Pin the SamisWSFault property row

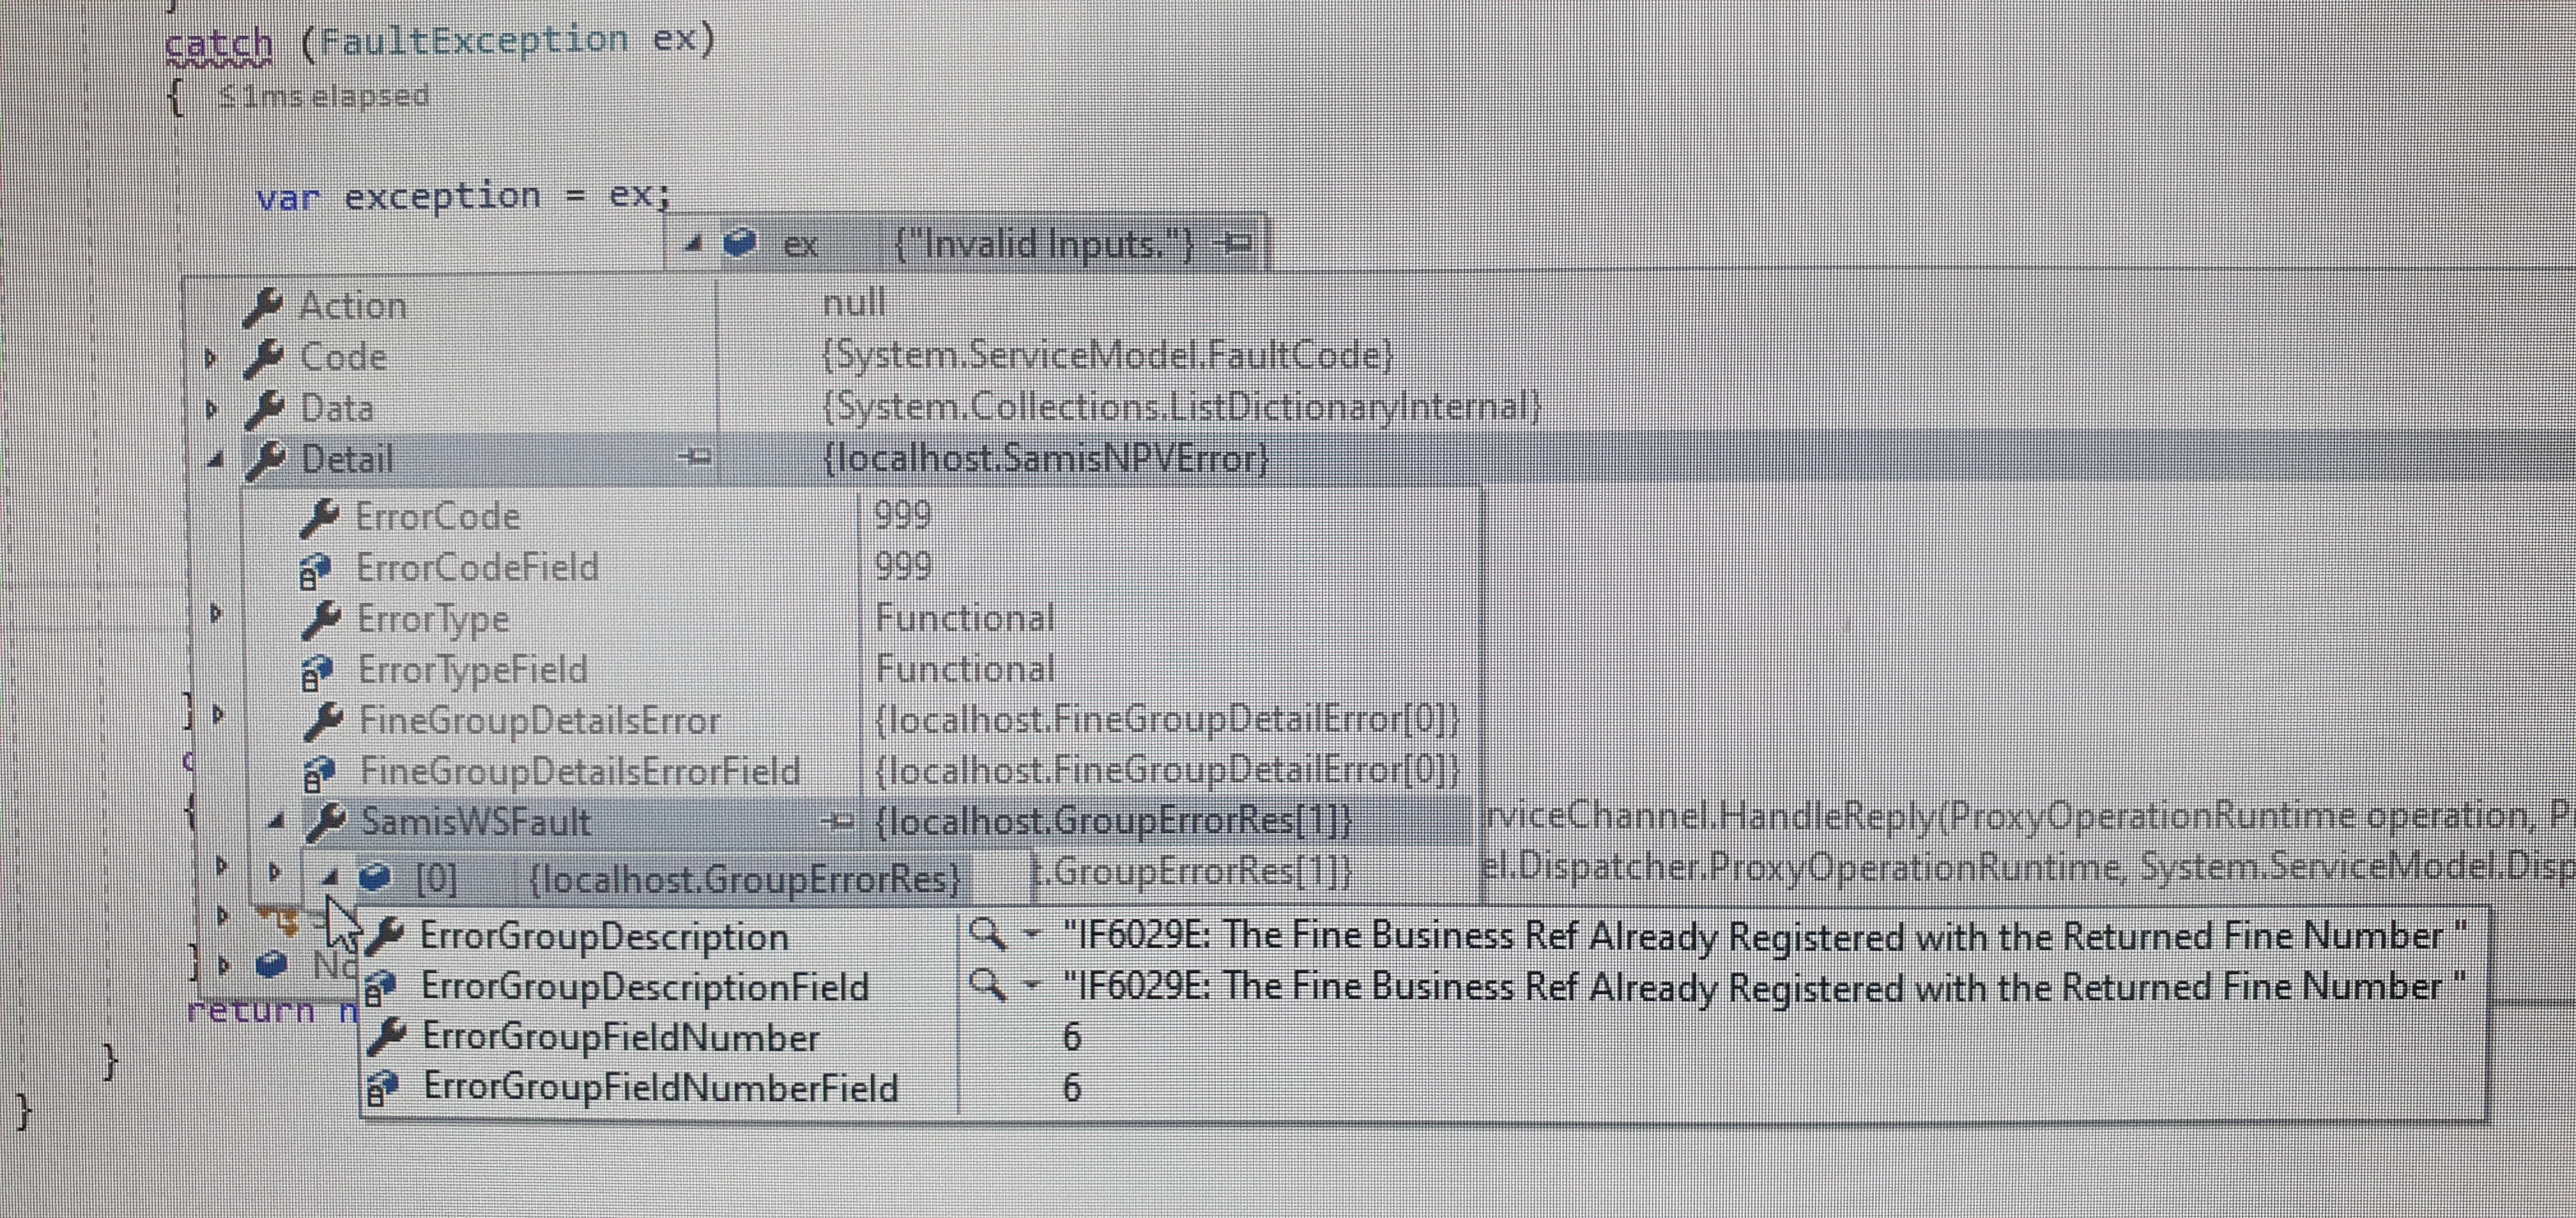[x=839, y=822]
